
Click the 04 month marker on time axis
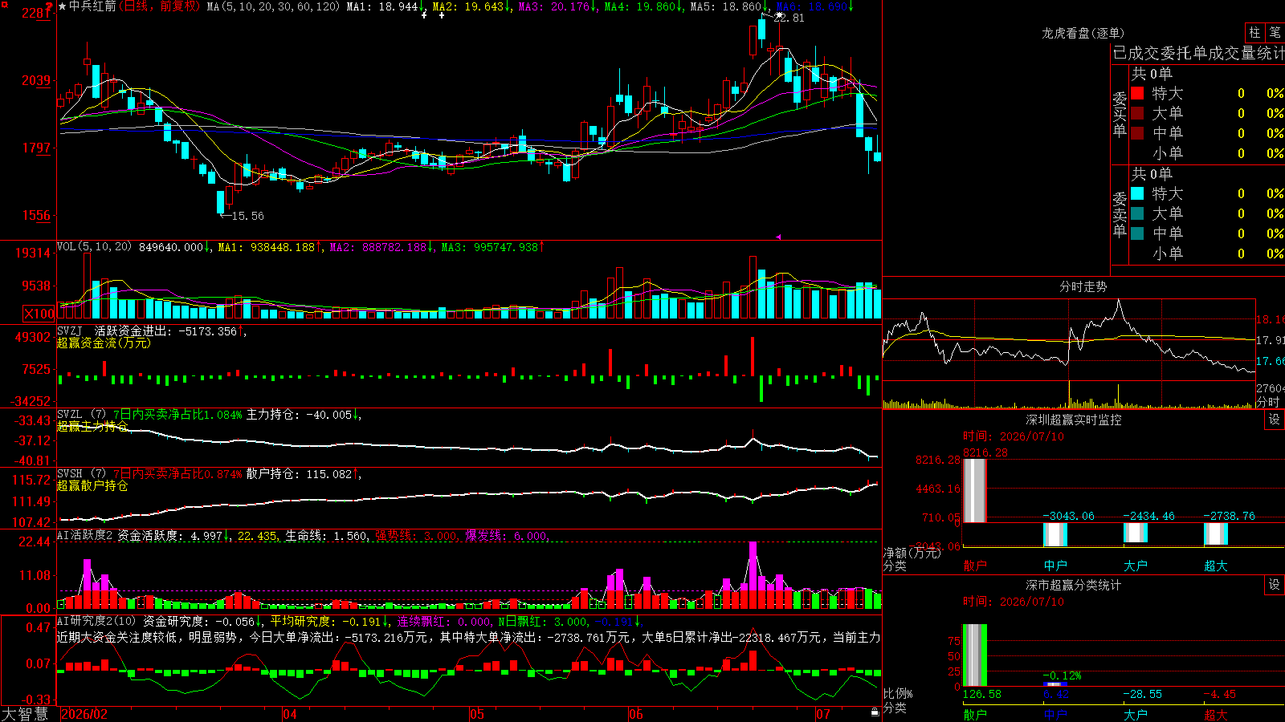pyautogui.click(x=290, y=714)
